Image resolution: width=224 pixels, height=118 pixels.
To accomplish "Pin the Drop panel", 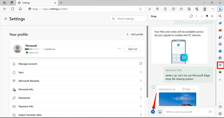I will [207, 16].
